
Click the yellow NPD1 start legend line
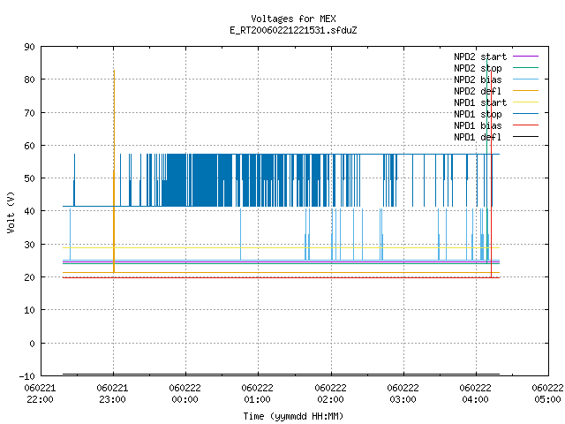(x=525, y=102)
